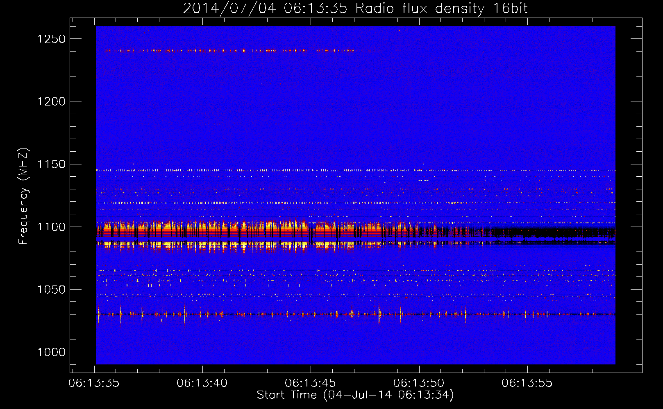Click the 1000 frequency tick label
Viewport: 663px width, 409px height.
51,352
